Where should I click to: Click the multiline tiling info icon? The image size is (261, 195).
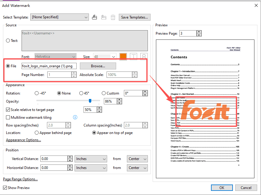click(75, 117)
